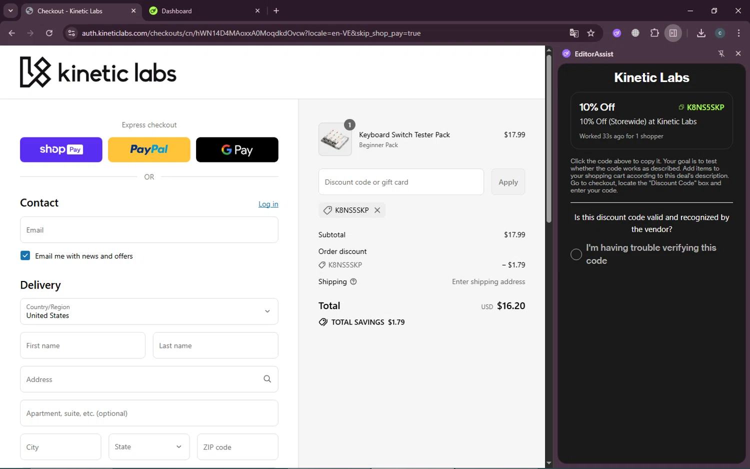Open the Chrome three-dot menu
This screenshot has width=750, height=469.
pyautogui.click(x=738, y=33)
